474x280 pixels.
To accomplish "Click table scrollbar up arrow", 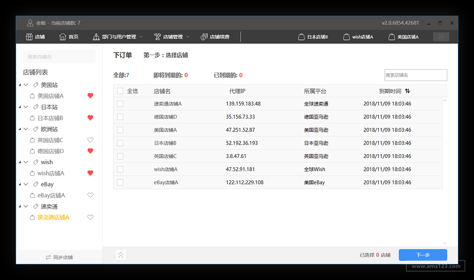I will (445, 100).
